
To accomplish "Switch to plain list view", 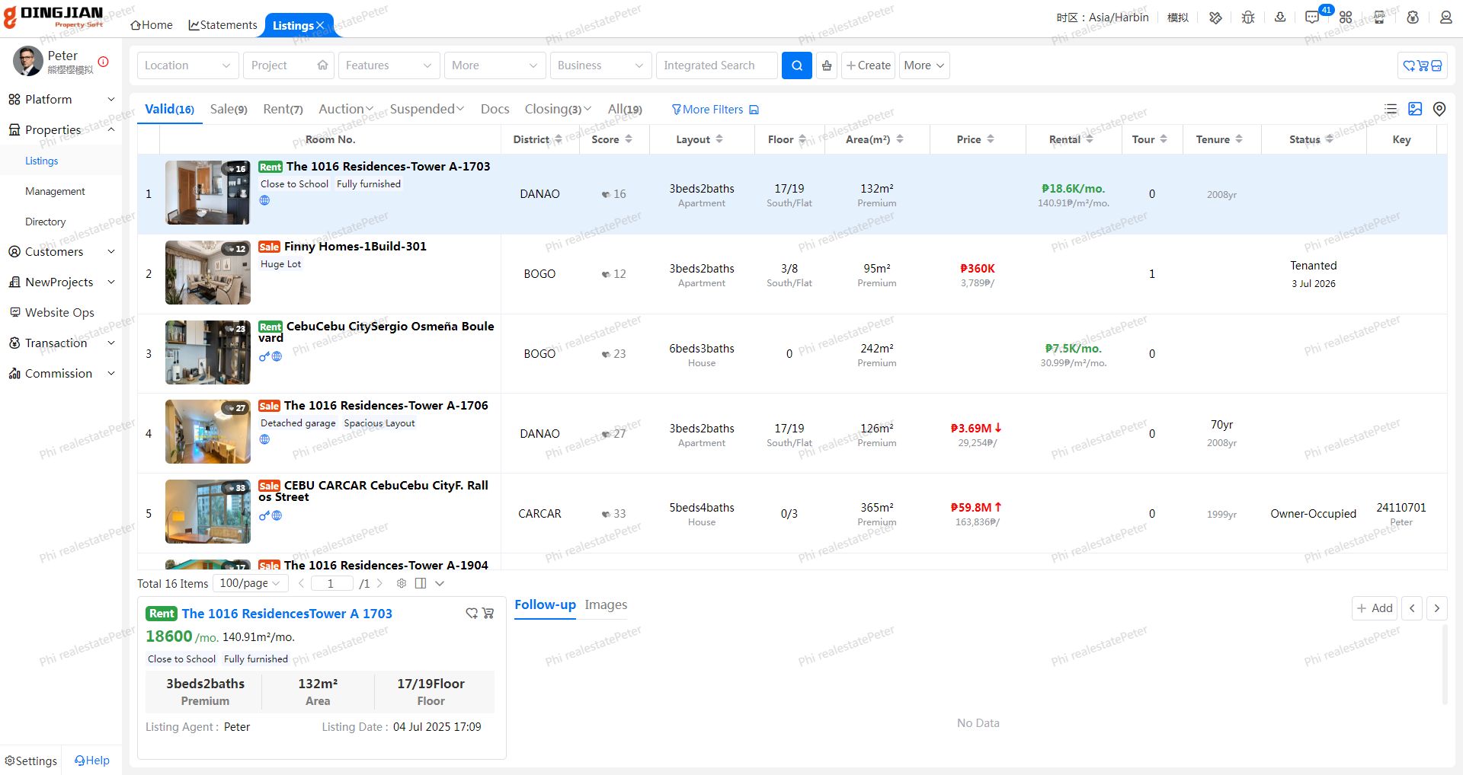I will 1391,109.
